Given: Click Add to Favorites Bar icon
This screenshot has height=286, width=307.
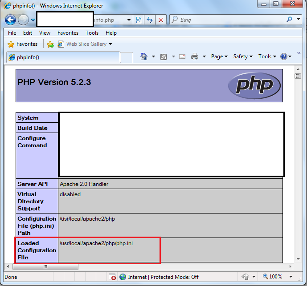Looking at the screenshot, I should click(x=50, y=44).
